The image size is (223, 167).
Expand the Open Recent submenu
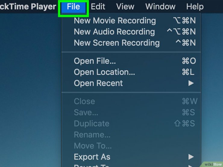coord(131,83)
